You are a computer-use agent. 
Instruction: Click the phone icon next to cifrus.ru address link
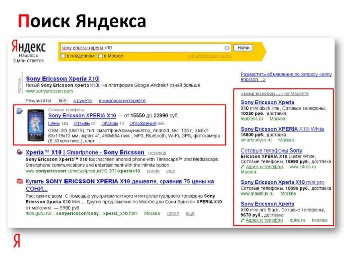(x=243, y=167)
